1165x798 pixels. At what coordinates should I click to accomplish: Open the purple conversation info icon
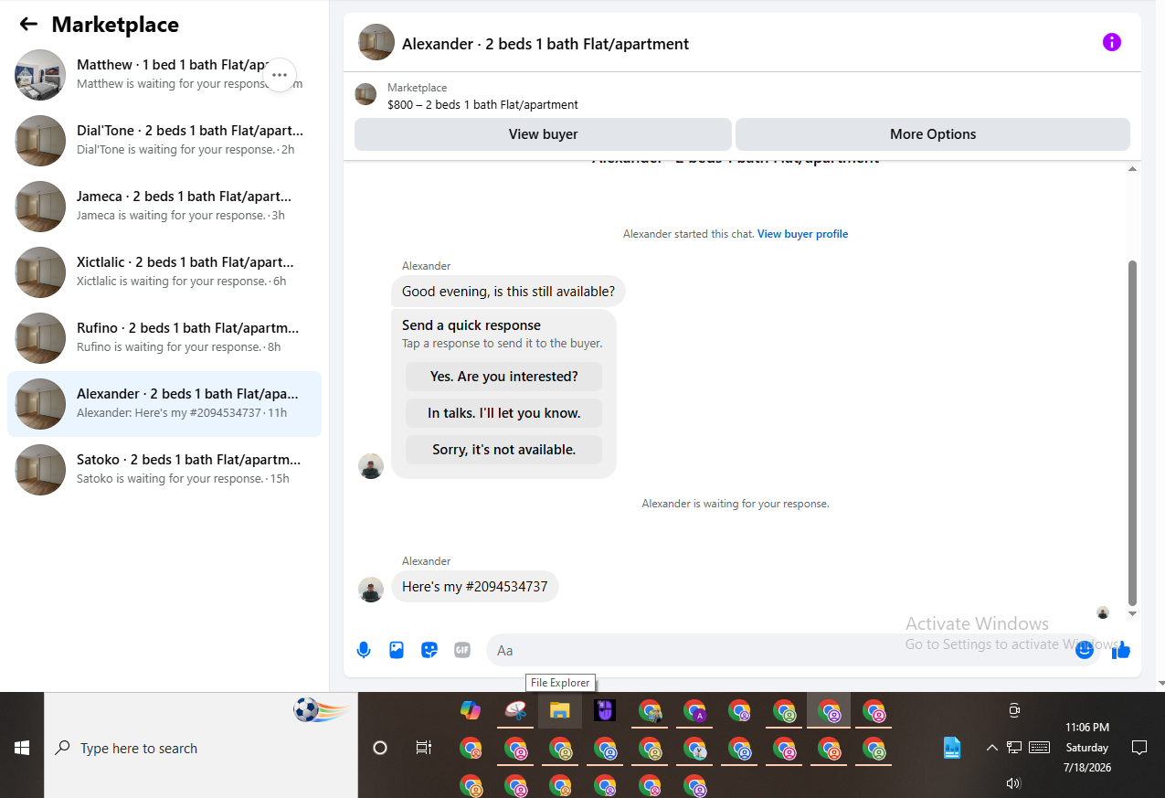click(1111, 42)
